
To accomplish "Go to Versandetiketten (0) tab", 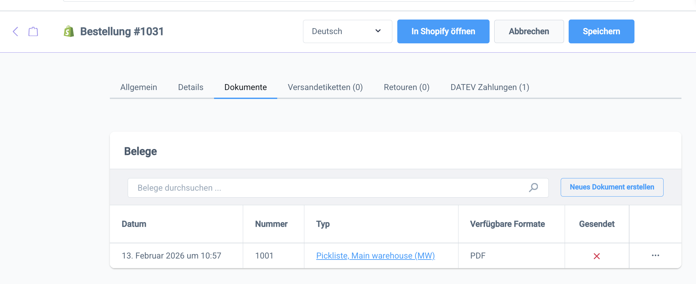I will tap(325, 87).
